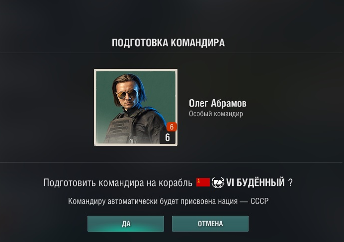
Task: Click the divider line under the title
Action: 171,53
